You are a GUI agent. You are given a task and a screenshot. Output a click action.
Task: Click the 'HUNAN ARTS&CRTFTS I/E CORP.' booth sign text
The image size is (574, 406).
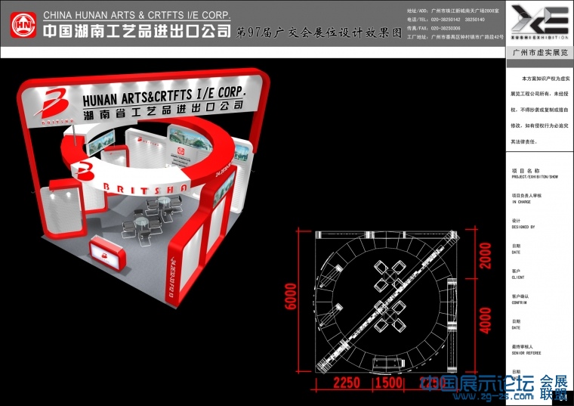pos(163,96)
